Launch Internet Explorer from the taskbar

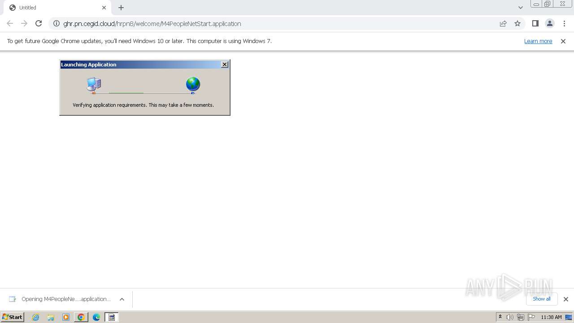(x=35, y=317)
